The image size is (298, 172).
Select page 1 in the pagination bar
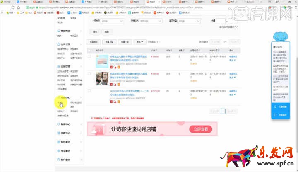[x=223, y=111]
